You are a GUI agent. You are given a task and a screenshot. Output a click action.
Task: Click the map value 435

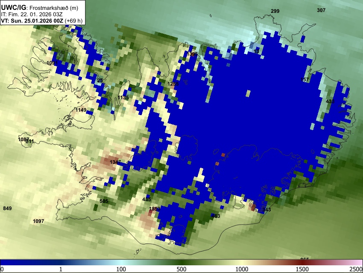(146, 199)
